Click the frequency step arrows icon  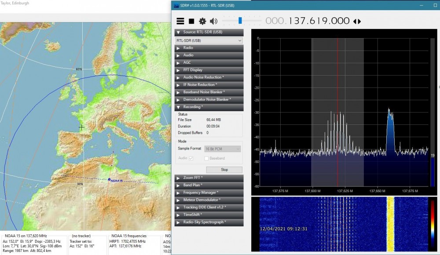pos(357,21)
